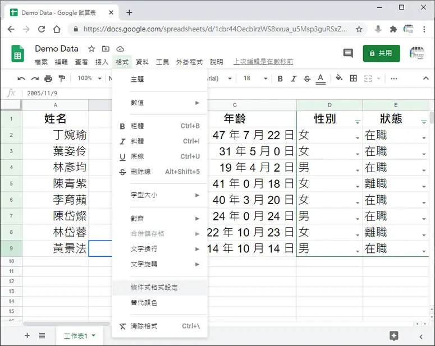Screen dimensions: 435x346
Task: Apply 斜體 from the format menu
Action: (x=159, y=141)
